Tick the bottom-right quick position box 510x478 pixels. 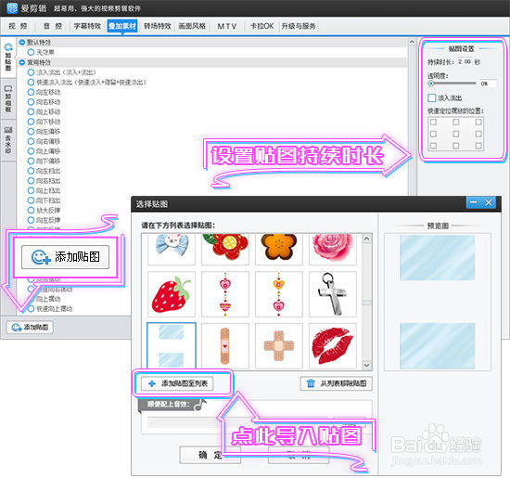478,146
